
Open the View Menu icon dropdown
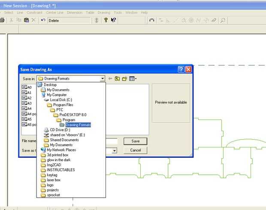[x=133, y=79]
